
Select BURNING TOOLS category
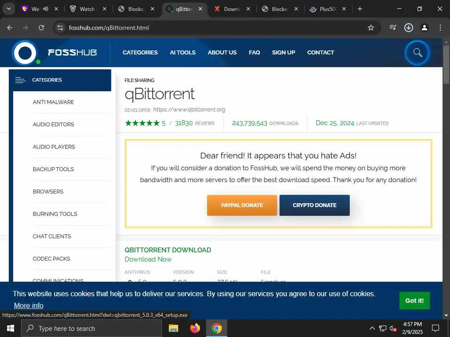pos(55,214)
